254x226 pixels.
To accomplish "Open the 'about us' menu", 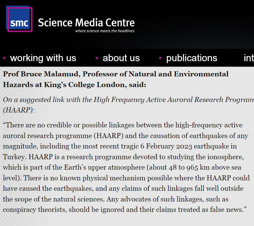I will point(121,58).
